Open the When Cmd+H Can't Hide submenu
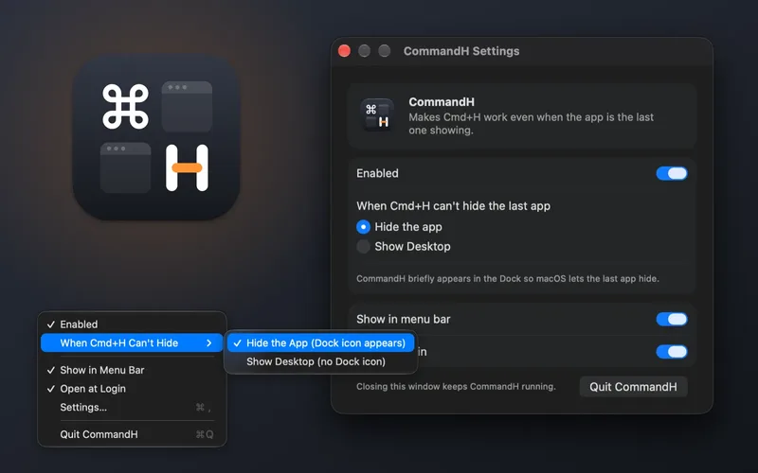Image resolution: width=758 pixels, height=473 pixels. point(132,343)
